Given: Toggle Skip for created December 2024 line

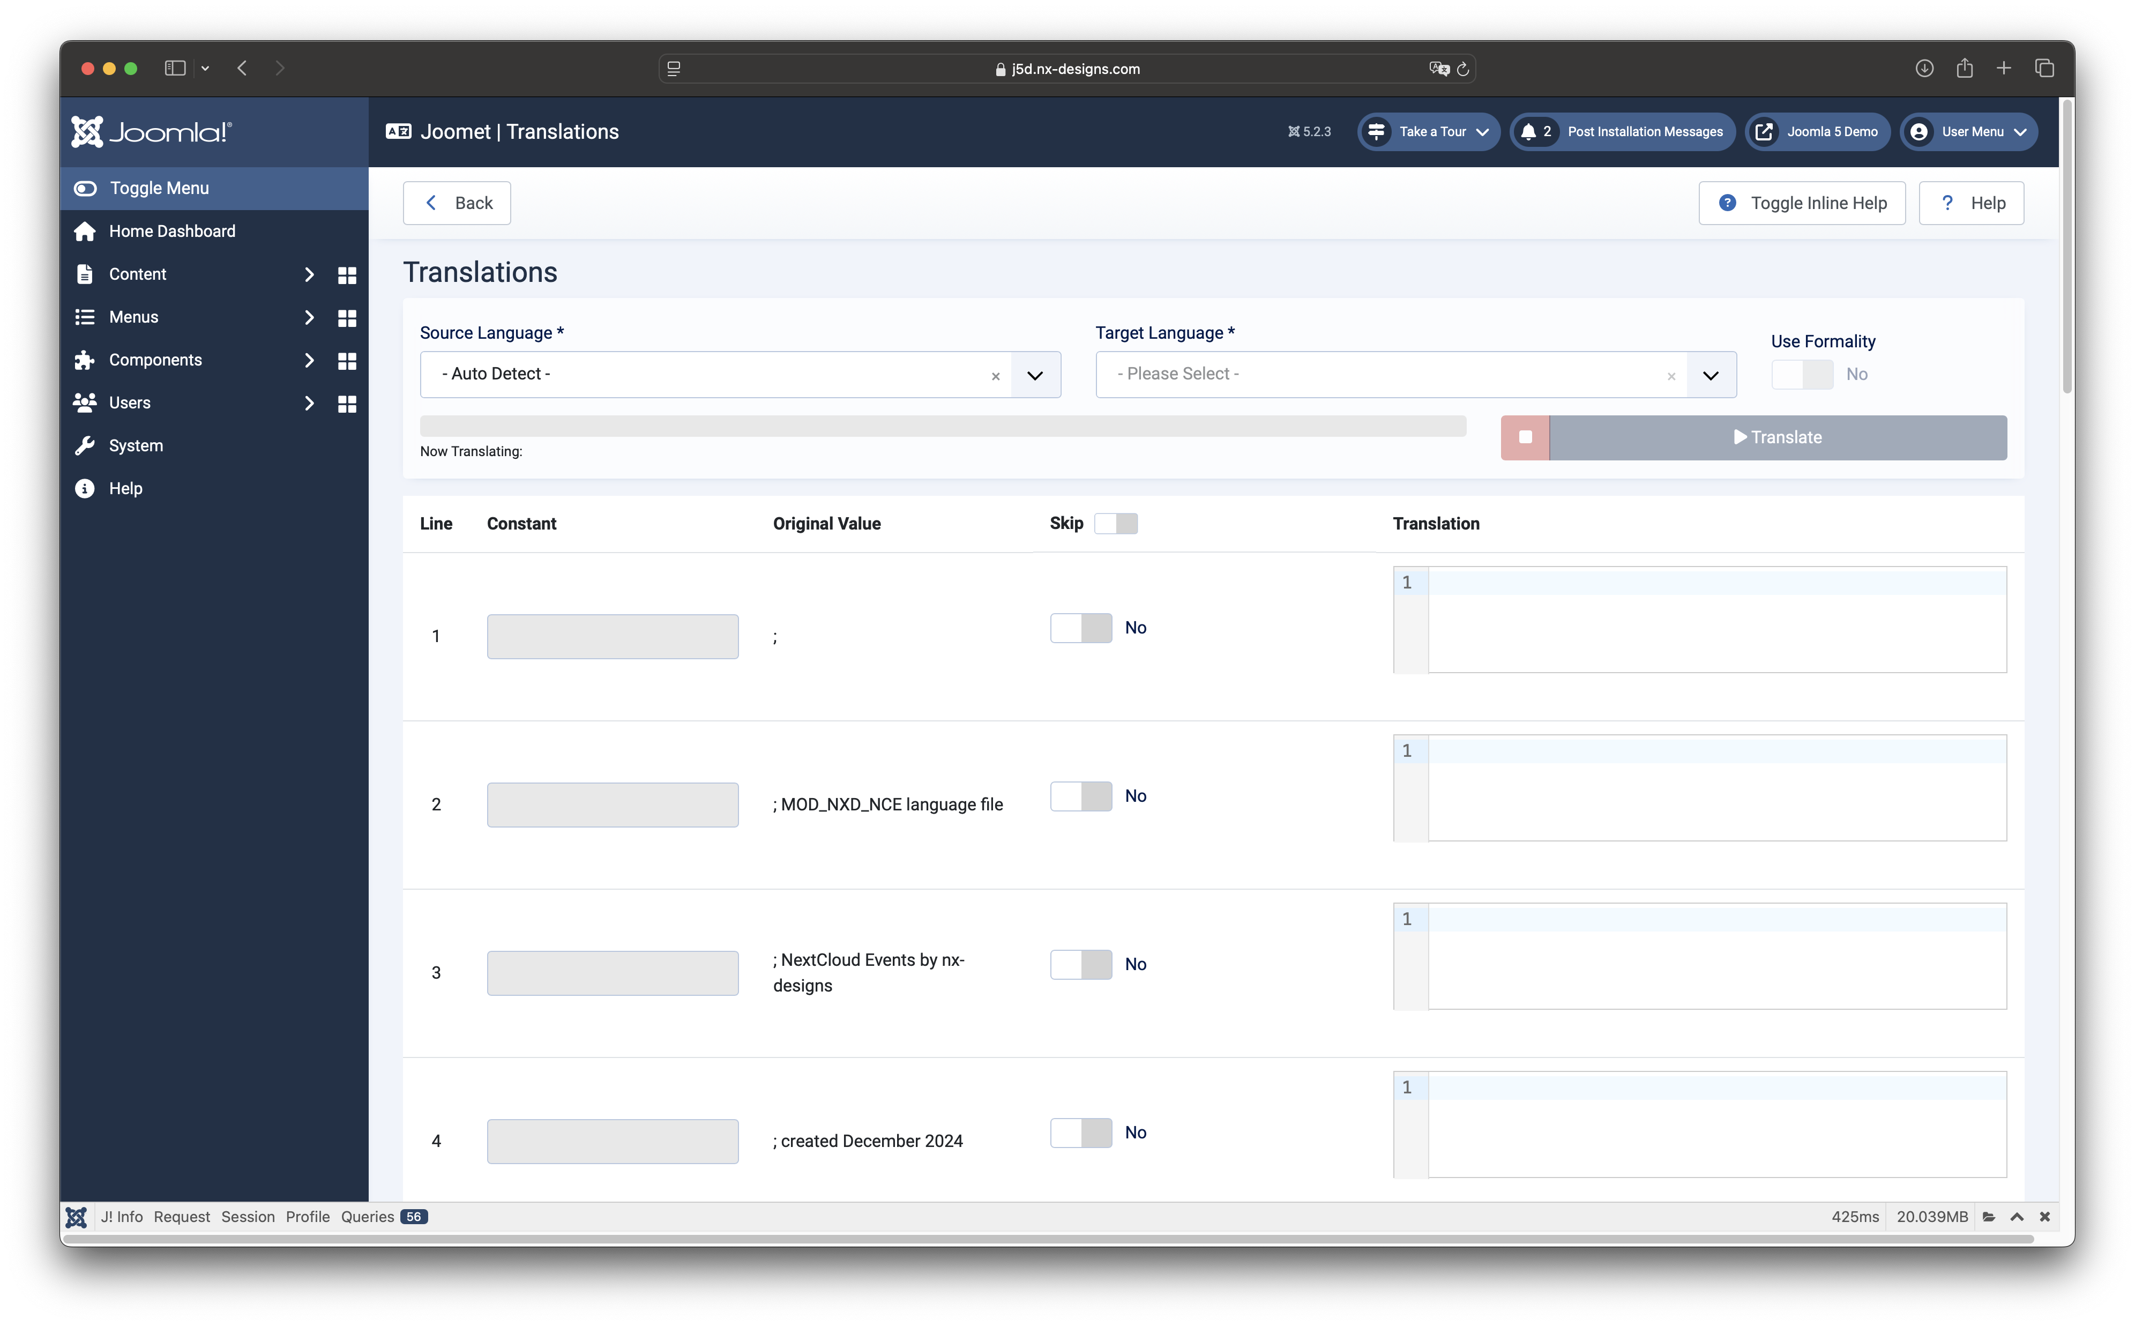Looking at the screenshot, I should click(x=1081, y=1133).
